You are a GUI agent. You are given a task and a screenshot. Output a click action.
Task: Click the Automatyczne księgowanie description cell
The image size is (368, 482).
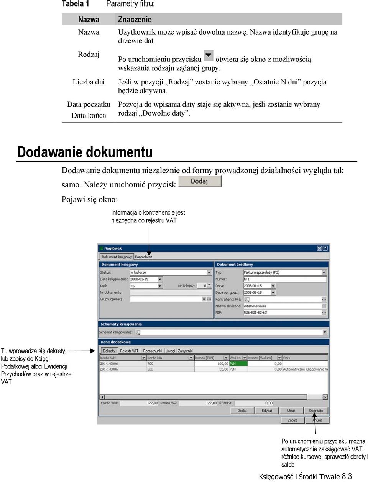click(x=305, y=369)
